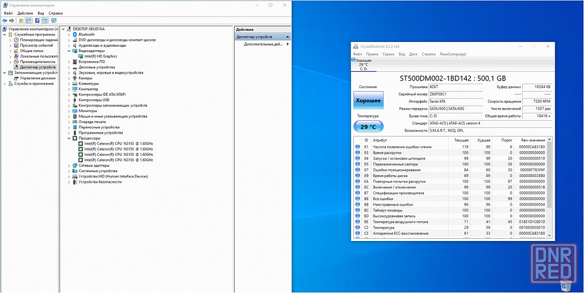Viewport: 584px width, 293px height.
Task: Open the 'Действие' menu in Computer Management
Action: (x=25, y=13)
